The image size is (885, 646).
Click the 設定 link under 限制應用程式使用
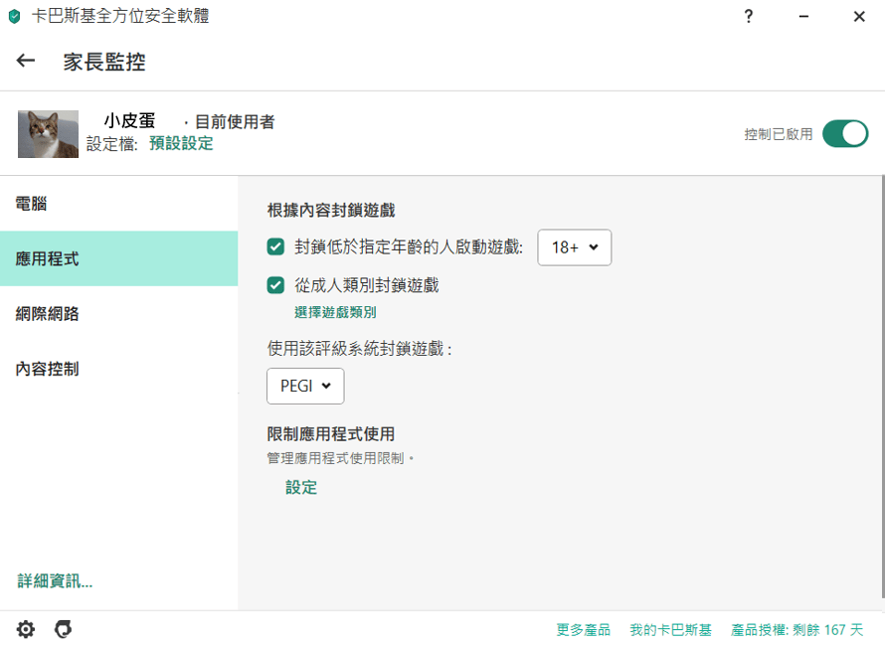[x=301, y=487]
